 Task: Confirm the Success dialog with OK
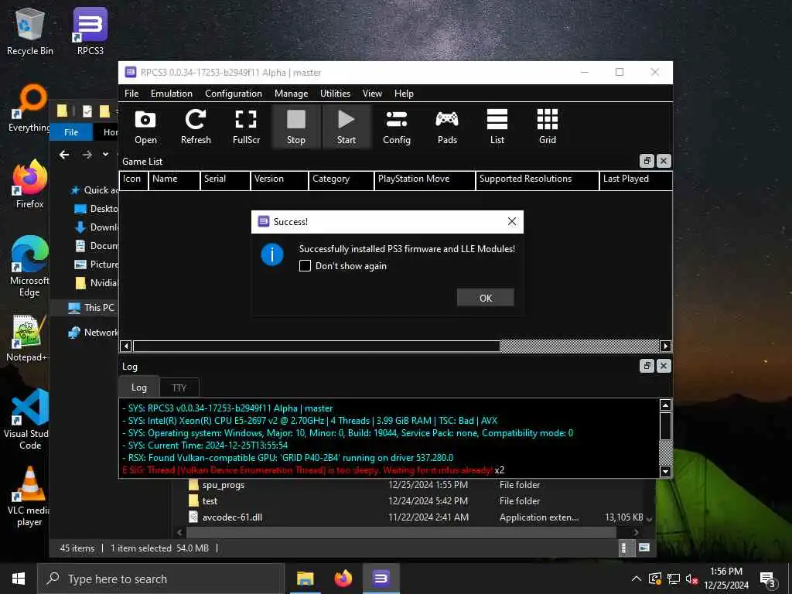click(x=486, y=298)
